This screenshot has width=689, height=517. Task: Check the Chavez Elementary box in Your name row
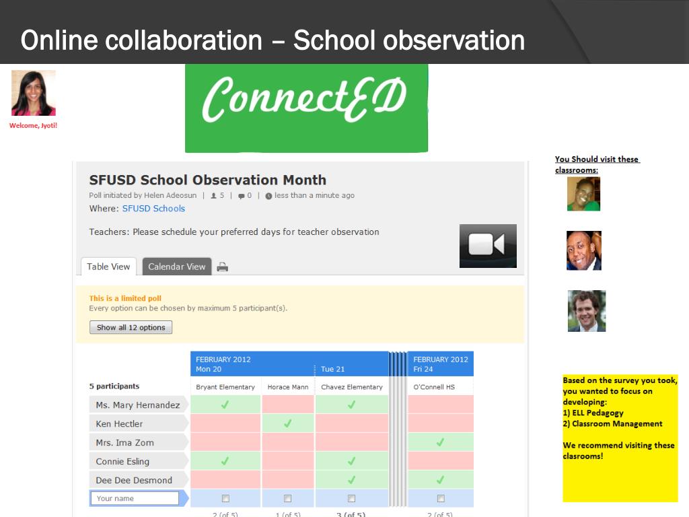click(x=351, y=498)
